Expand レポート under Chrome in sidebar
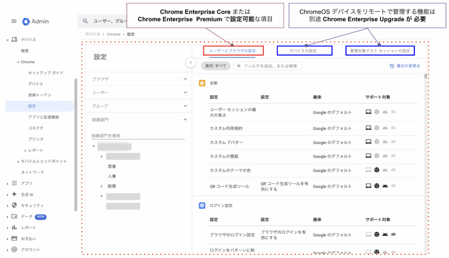 tap(25, 150)
